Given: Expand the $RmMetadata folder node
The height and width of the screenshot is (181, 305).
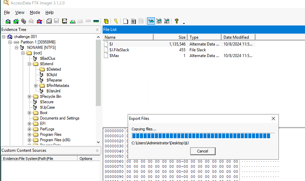Looking at the screenshot, I should pos(36,86).
